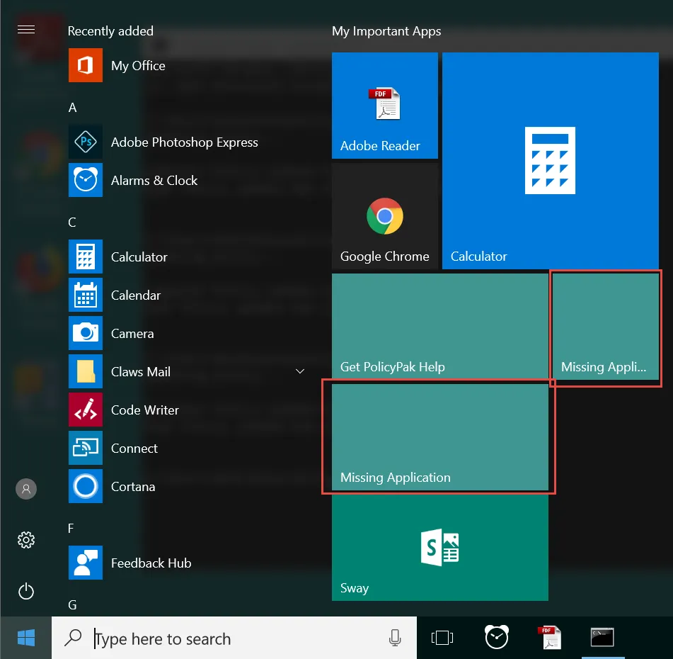673x659 pixels.
Task: Open Calculator icon in app list
Action: [86, 257]
